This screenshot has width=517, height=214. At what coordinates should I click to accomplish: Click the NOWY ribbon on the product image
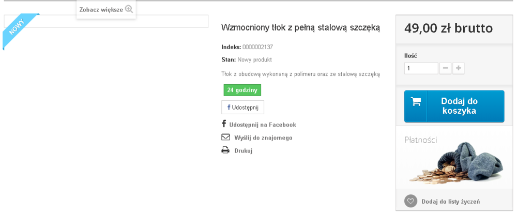click(x=21, y=31)
